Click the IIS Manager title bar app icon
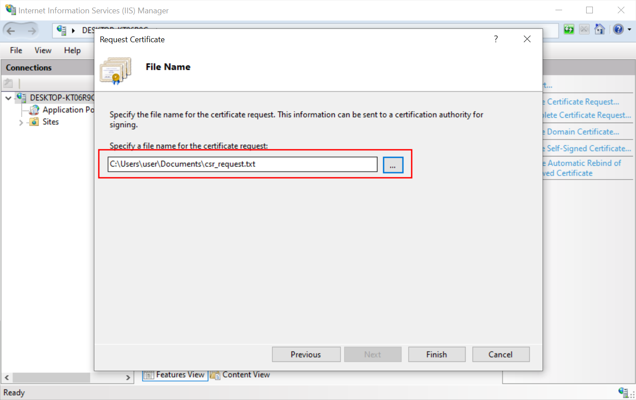636x400 pixels. click(x=10, y=10)
